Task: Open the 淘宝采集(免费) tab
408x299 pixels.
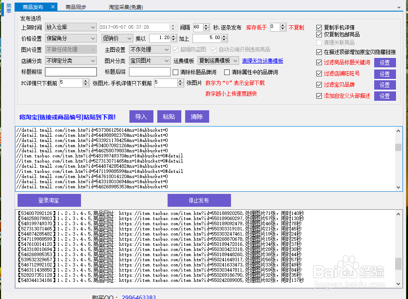Action: coord(126,7)
